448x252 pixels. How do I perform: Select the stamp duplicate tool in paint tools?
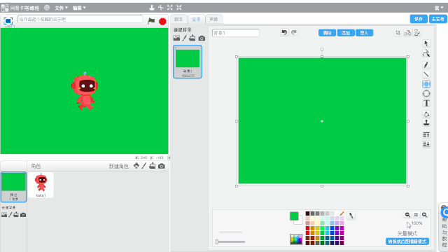pos(426,123)
